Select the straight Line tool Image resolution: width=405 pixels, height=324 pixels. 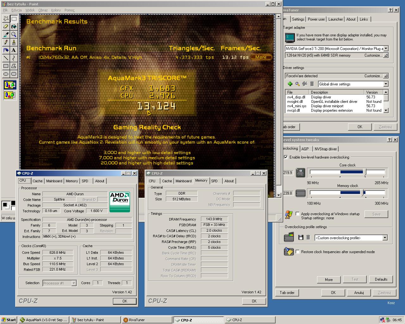6,58
